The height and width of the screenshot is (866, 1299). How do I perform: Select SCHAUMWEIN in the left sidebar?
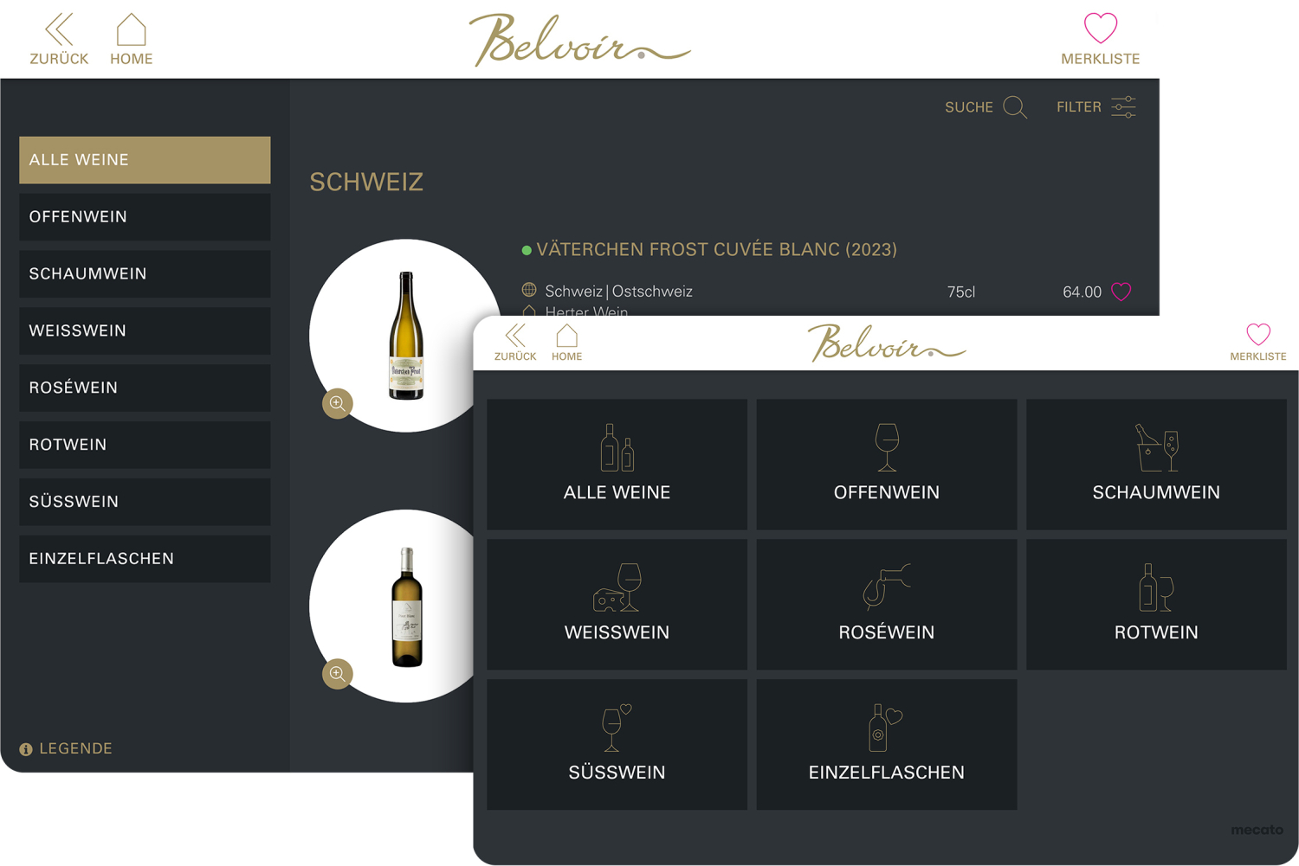click(x=145, y=274)
